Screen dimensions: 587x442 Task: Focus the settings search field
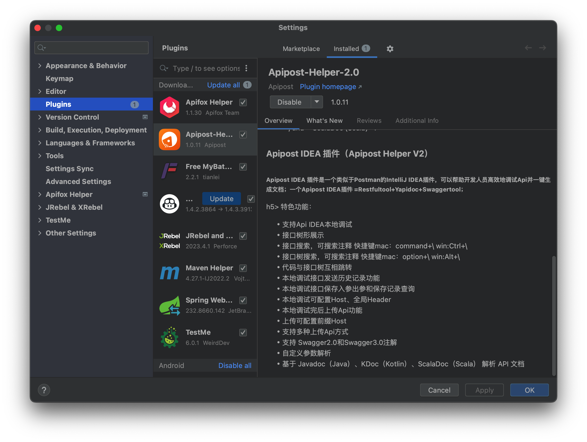click(91, 48)
